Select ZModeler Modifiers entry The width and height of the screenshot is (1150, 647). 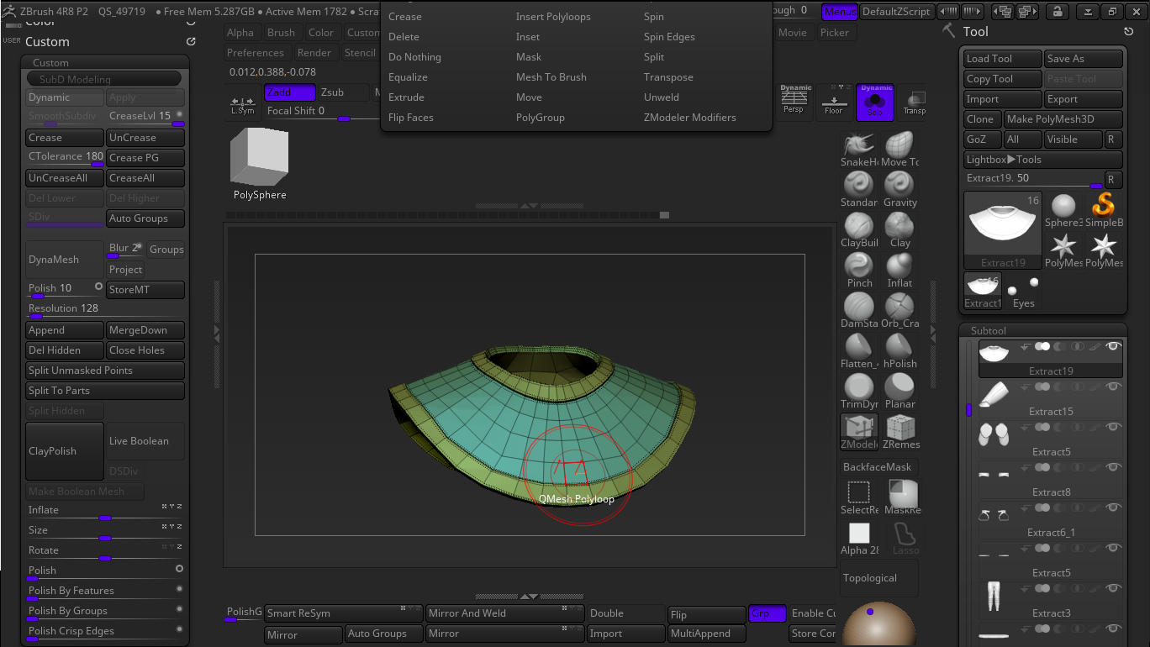coord(690,118)
